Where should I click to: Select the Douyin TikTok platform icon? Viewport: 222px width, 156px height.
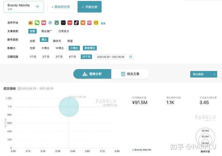(76, 23)
